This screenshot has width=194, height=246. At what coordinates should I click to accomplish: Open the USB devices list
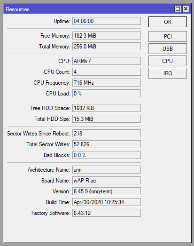(168, 48)
